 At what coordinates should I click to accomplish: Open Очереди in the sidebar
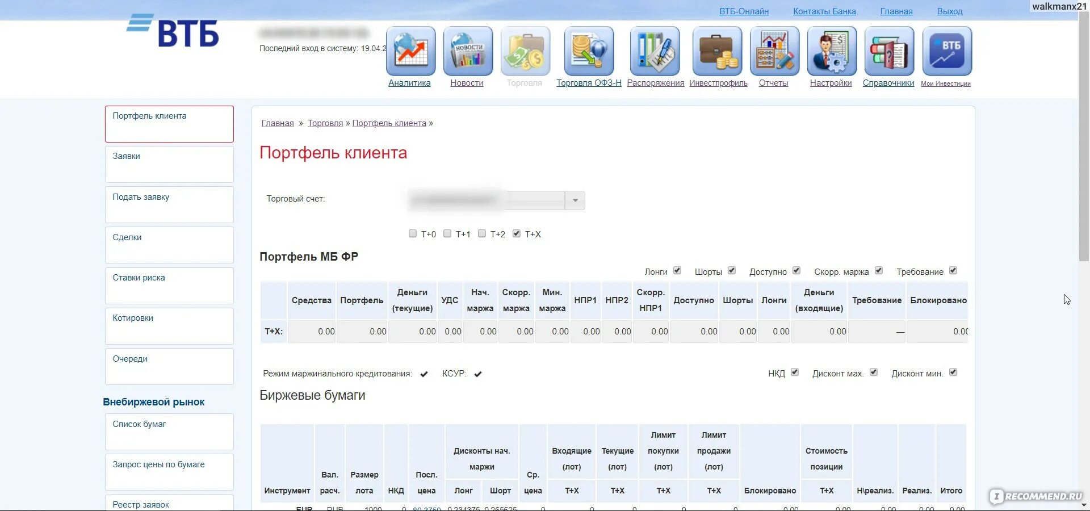pyautogui.click(x=169, y=367)
